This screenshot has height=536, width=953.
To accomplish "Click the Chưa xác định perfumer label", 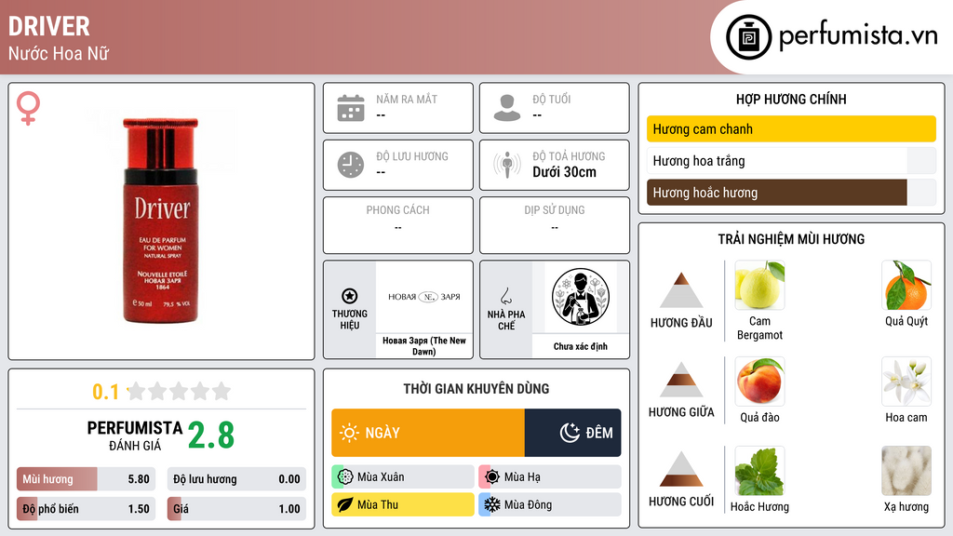I will 581,346.
